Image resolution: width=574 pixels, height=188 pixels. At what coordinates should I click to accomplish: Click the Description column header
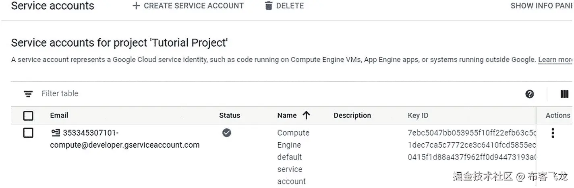point(352,116)
